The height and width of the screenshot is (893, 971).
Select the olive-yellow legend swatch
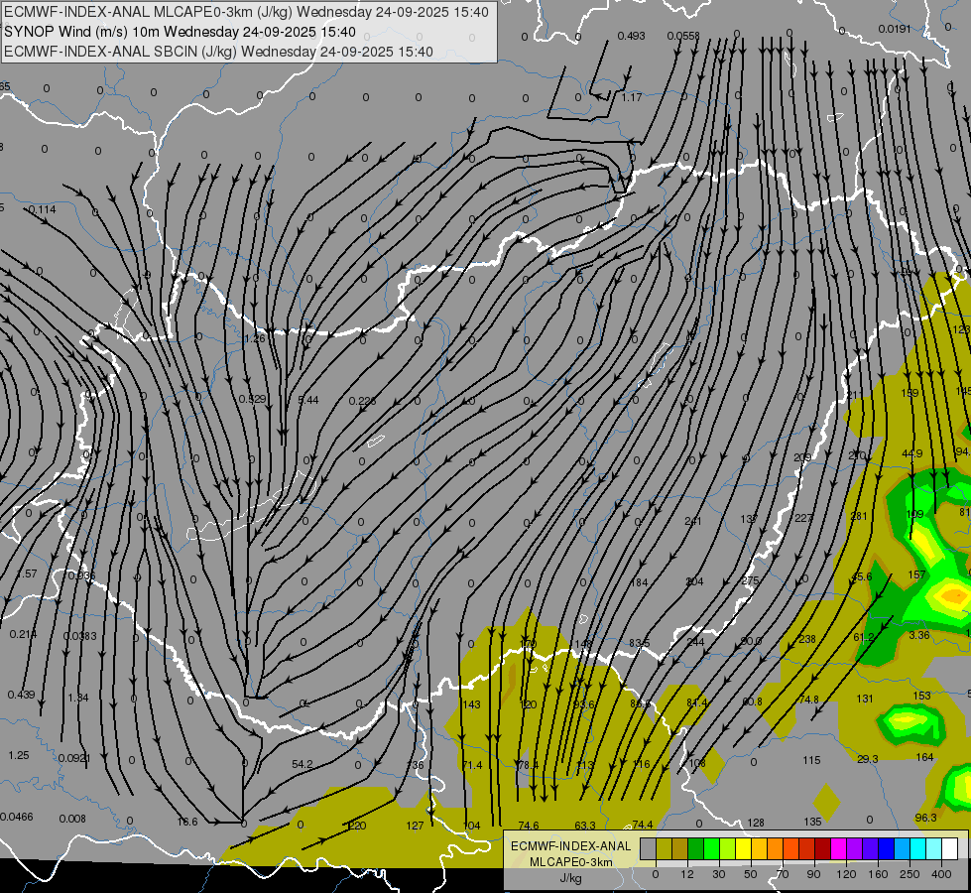point(664,849)
